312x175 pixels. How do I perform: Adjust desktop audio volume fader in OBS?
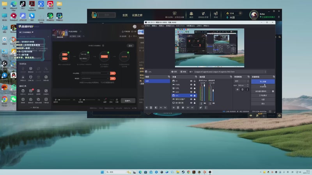(x=213, y=91)
